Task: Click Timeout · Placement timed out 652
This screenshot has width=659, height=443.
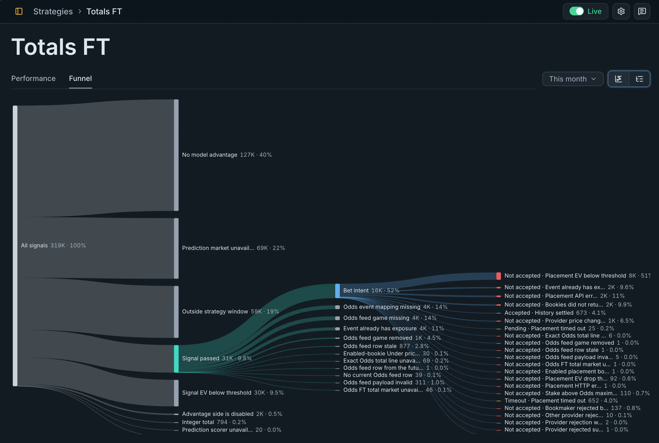Action: (x=561, y=401)
